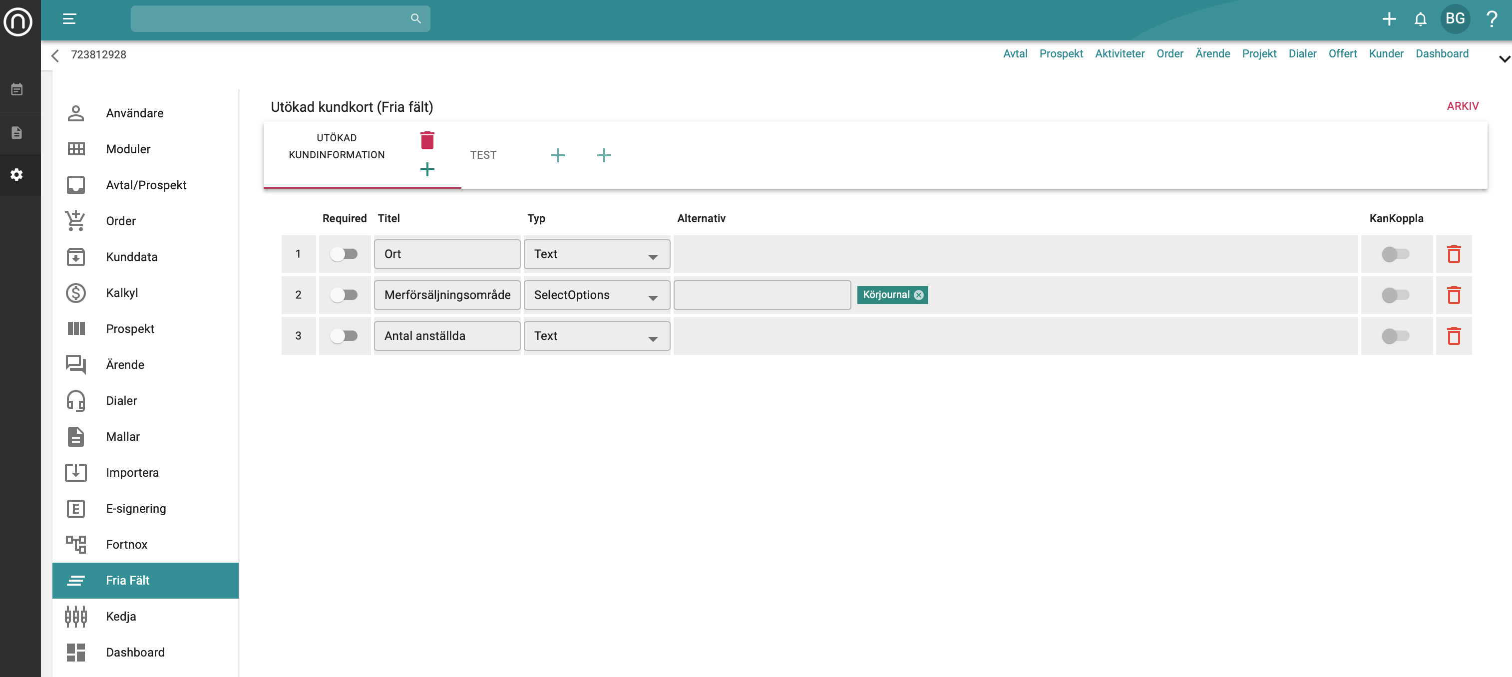The image size is (1512, 677).
Task: Open E-signering settings section
Action: [x=145, y=509]
